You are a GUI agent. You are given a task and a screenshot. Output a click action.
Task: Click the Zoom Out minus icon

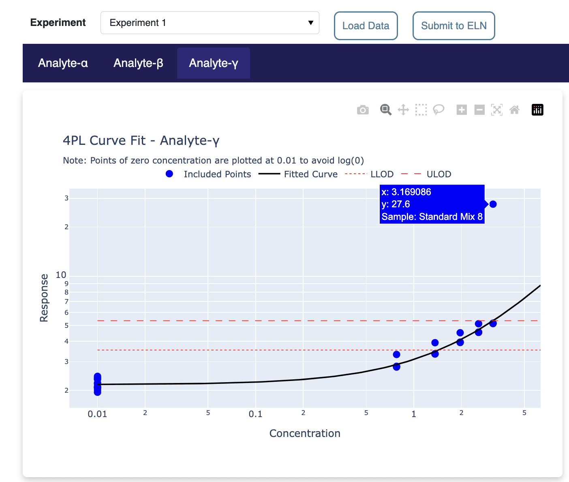pyautogui.click(x=479, y=110)
